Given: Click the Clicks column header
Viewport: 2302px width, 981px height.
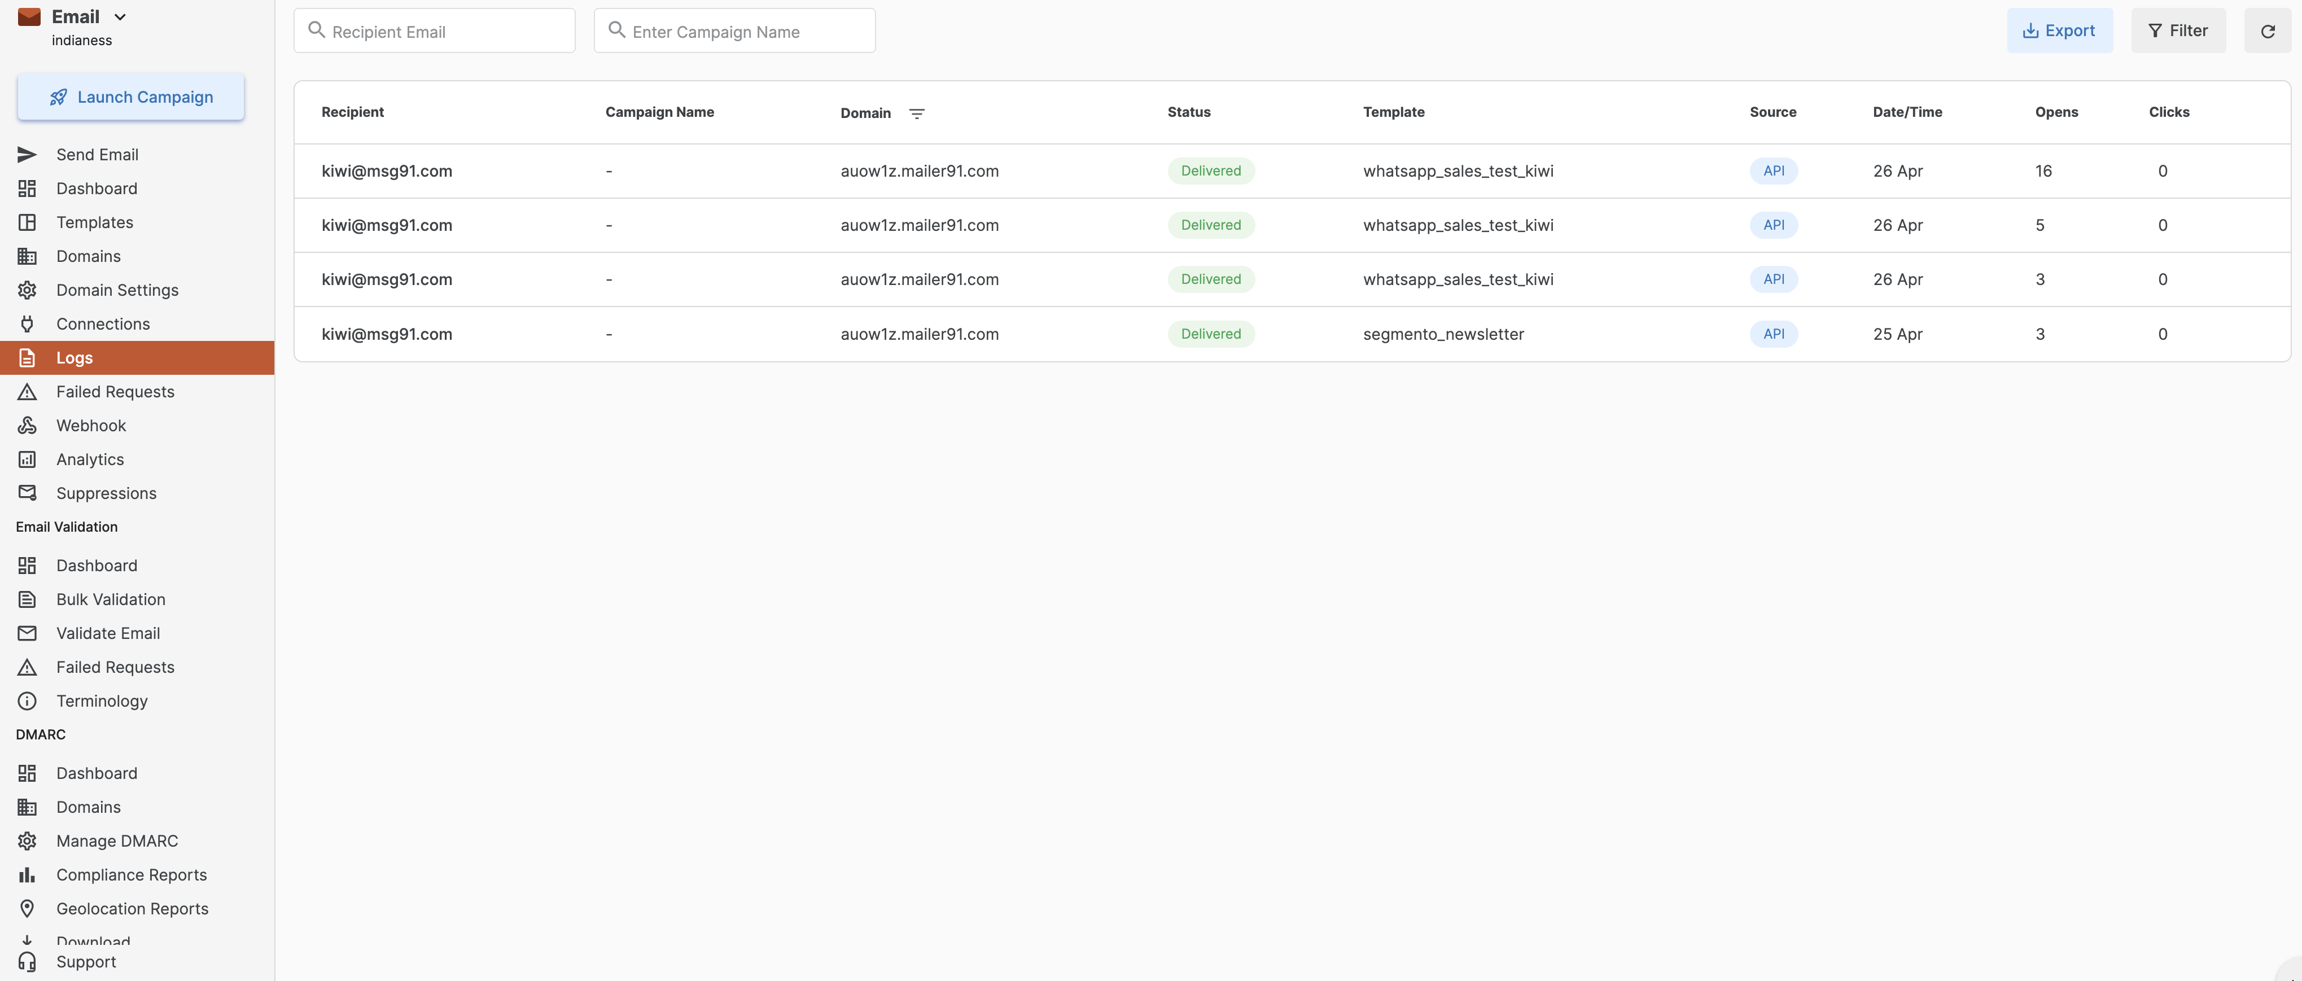Looking at the screenshot, I should pos(2169,112).
